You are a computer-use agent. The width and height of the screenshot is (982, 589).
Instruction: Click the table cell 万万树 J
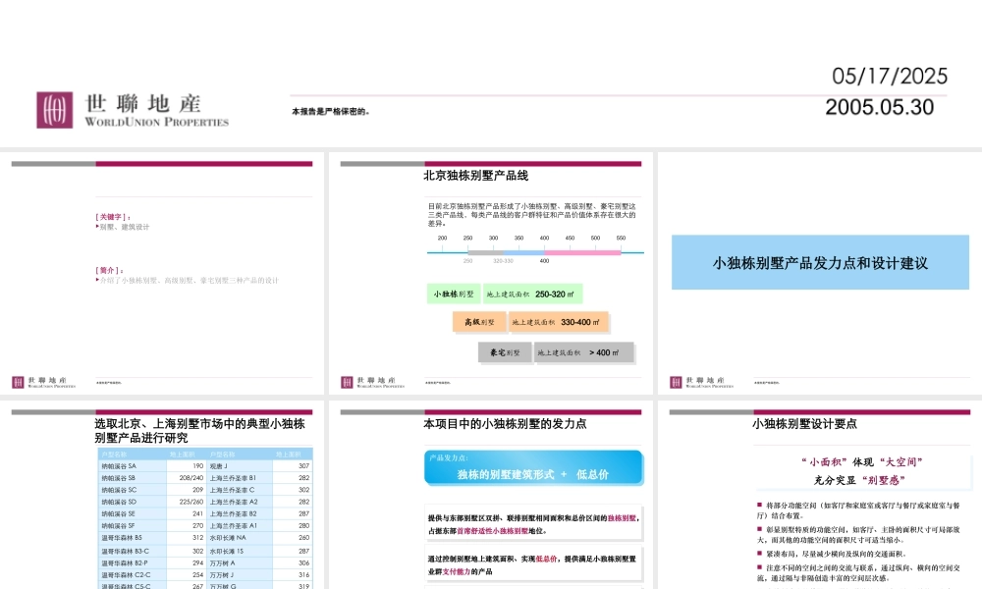tap(240, 575)
